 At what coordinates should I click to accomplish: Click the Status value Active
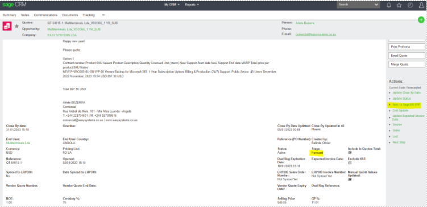[281, 153]
